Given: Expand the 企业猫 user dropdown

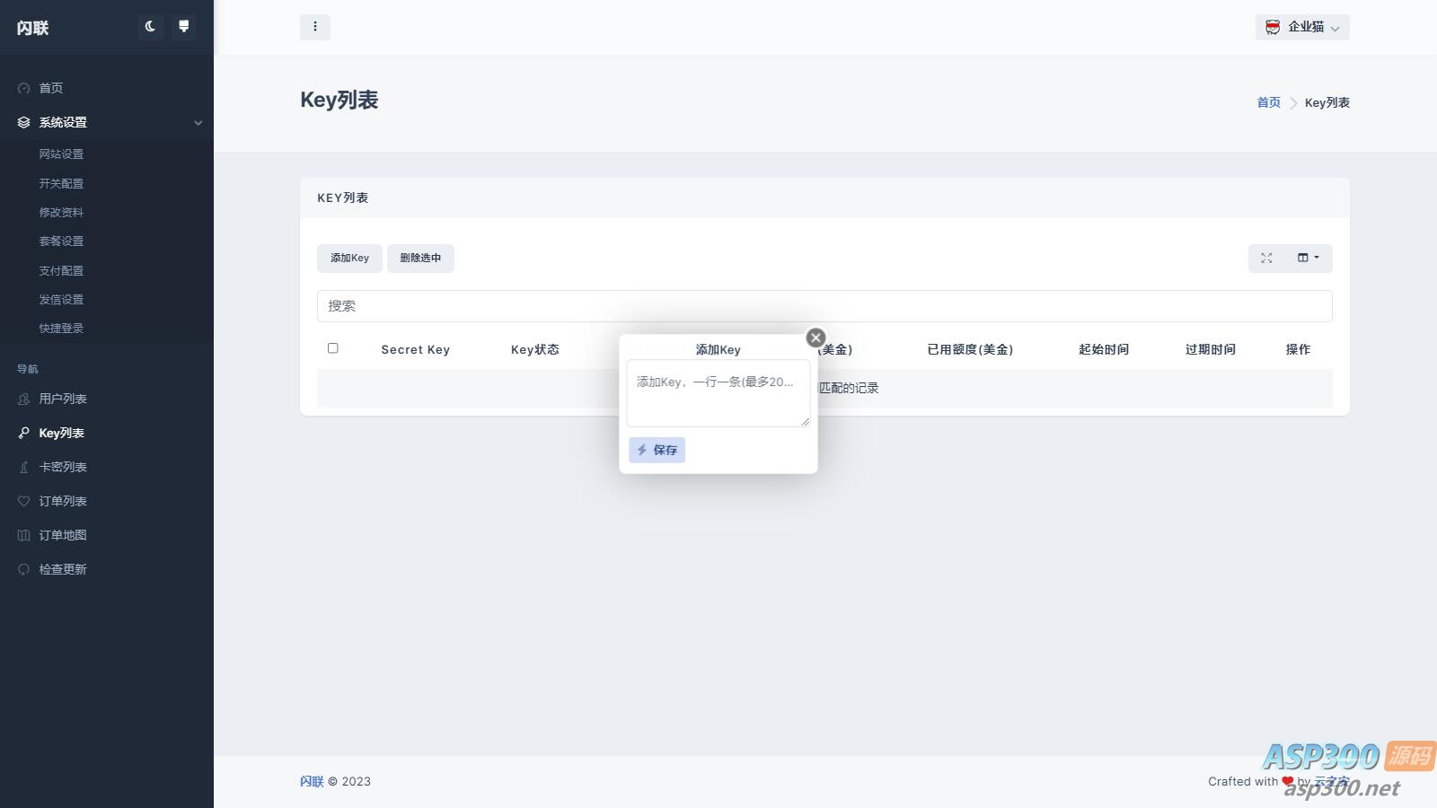Looking at the screenshot, I should pyautogui.click(x=1302, y=27).
